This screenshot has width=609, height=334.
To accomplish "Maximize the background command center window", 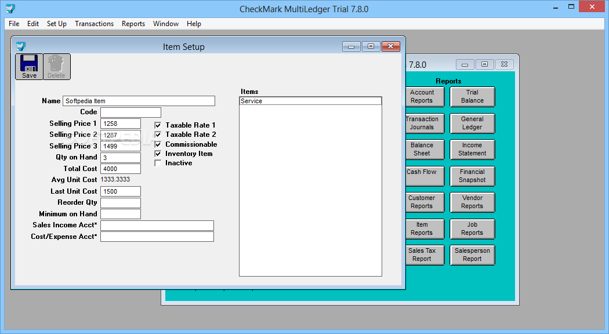I will pyautogui.click(x=484, y=64).
